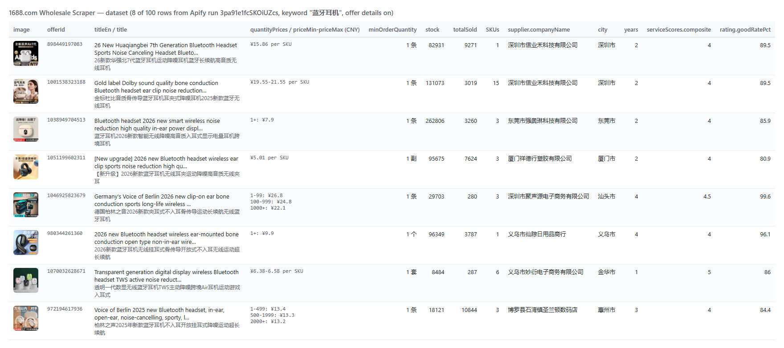The image size is (784, 348).
Task: Click the rating.goodRatePct column header
Action: (x=745, y=30)
